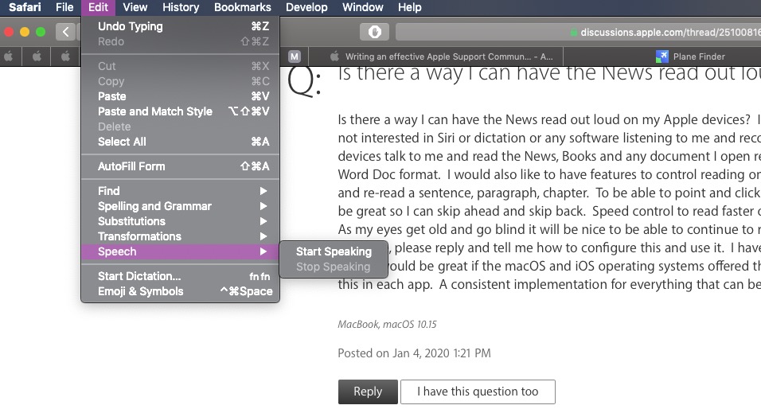
Task: Click the highlighted Speech submenu item
Action: (x=180, y=251)
